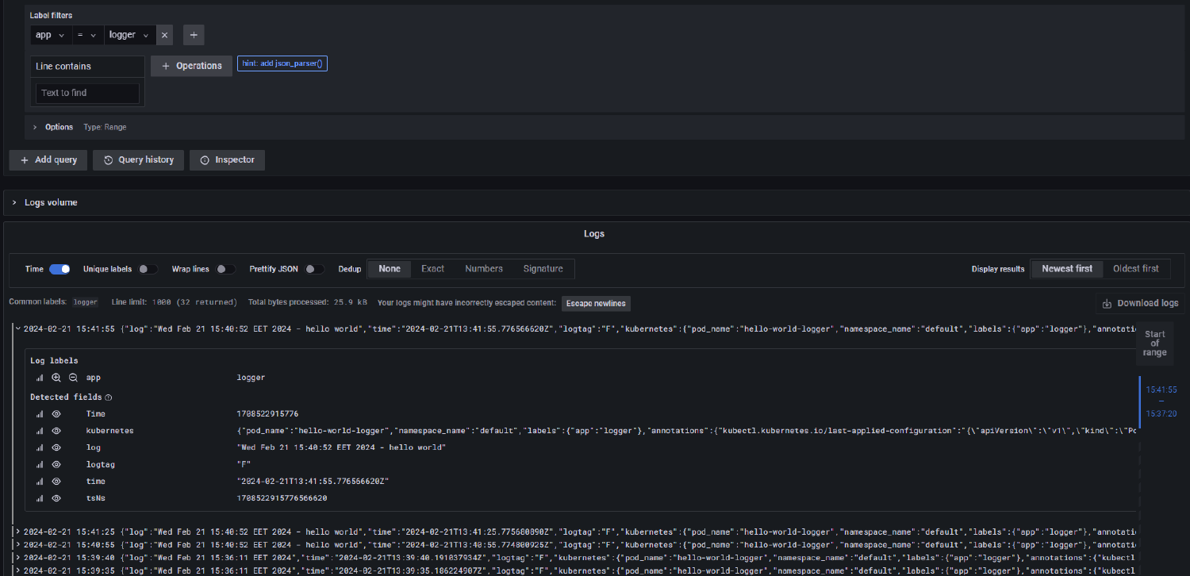Expand the 15:41:25 log row
Screen dimensions: 1190x576
click(x=17, y=531)
